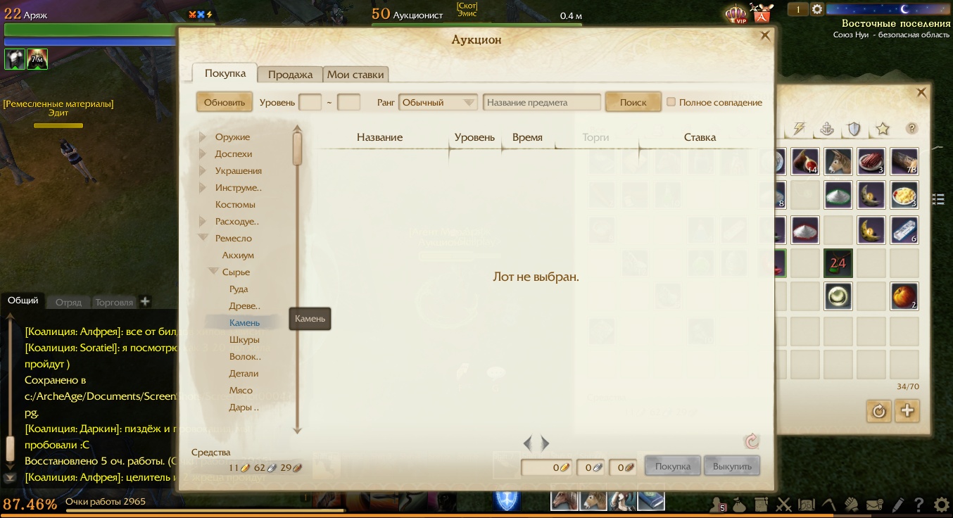This screenshot has height=518, width=953.
Task: Select the glowing white orb item
Action: 838,296
